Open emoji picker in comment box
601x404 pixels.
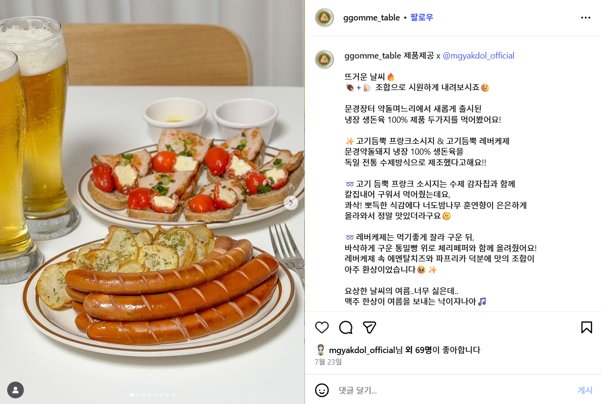(x=322, y=390)
